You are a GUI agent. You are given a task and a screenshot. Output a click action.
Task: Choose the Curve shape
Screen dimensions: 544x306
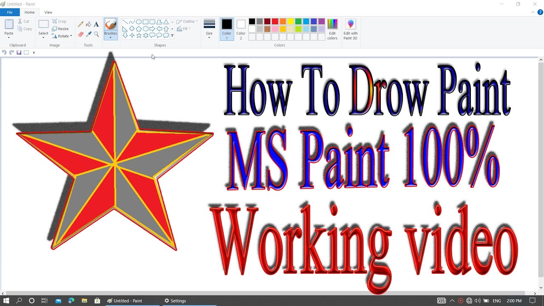click(132, 22)
